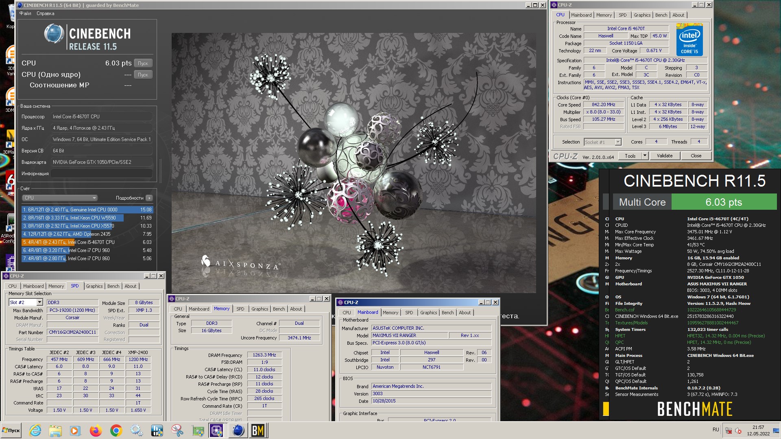Click the green 6.03 pts BenchMate score
Image resolution: width=781 pixels, height=439 pixels.
coord(724,202)
